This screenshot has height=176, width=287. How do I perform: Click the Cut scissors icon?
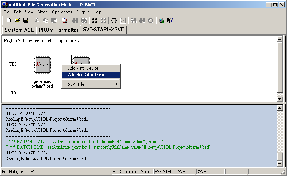click(37, 20)
